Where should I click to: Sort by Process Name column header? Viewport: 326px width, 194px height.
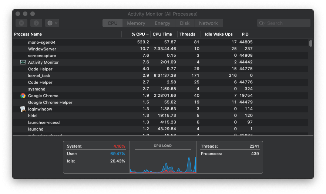tap(67, 34)
